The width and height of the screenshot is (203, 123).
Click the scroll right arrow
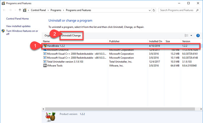click(x=201, y=109)
